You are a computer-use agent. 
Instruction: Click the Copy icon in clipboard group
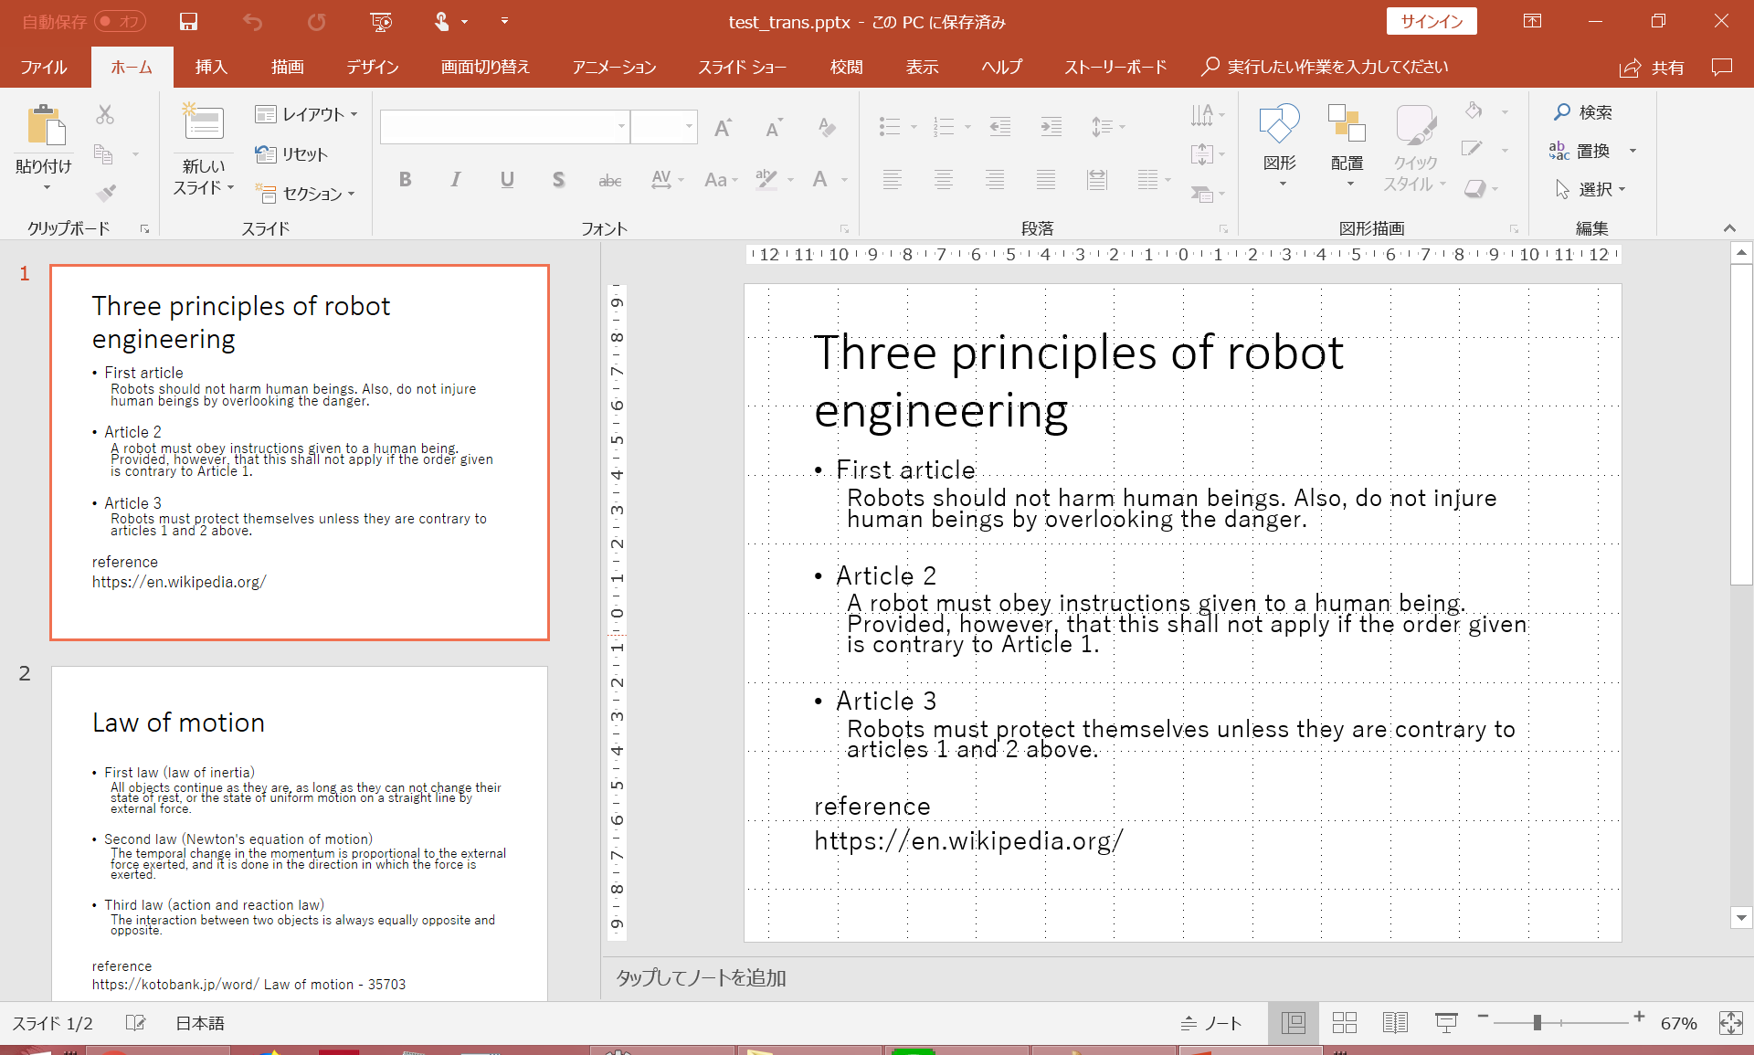(x=104, y=153)
